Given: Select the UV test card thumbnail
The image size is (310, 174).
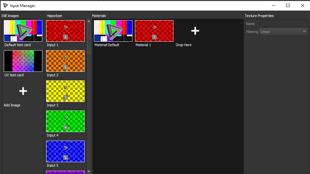Looking at the screenshot, I should click(23, 61).
